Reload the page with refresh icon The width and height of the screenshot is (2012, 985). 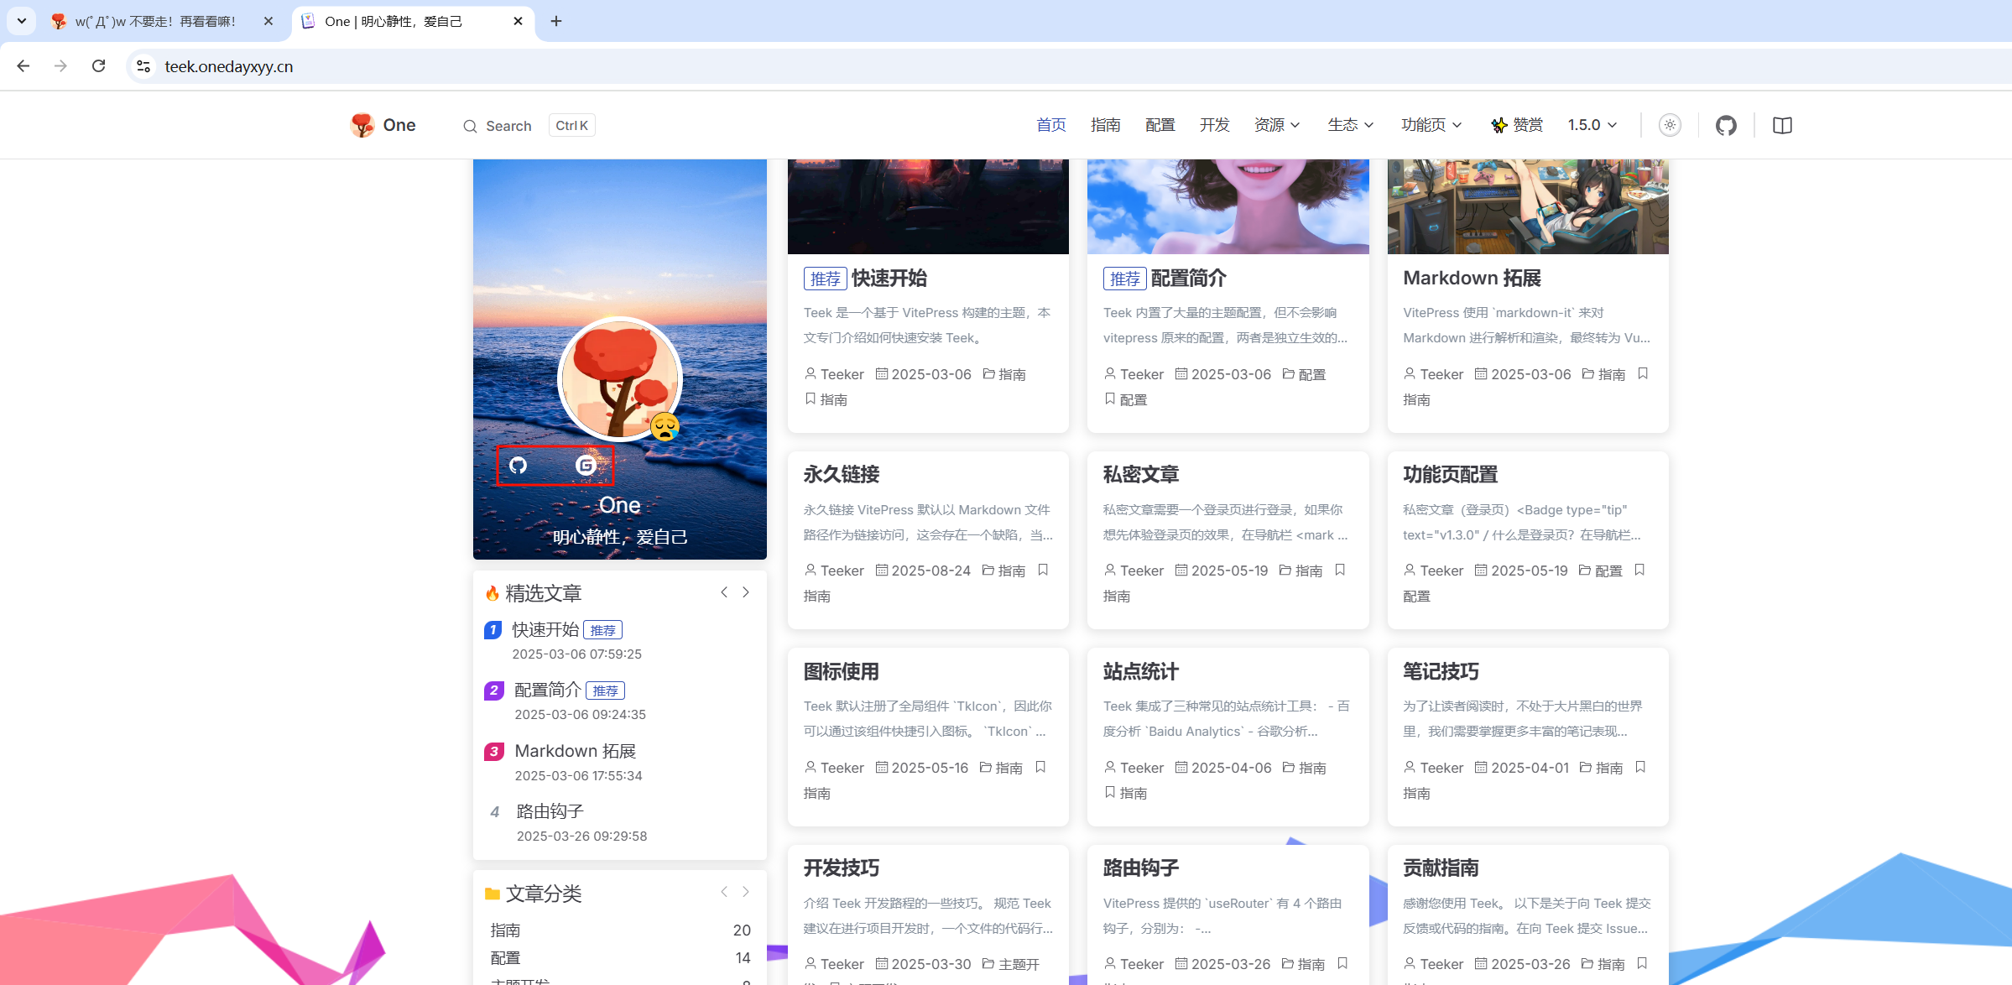(x=98, y=66)
